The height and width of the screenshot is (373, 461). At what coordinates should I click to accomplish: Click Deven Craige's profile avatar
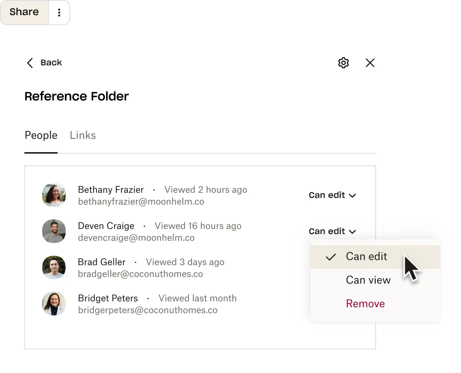(x=54, y=231)
